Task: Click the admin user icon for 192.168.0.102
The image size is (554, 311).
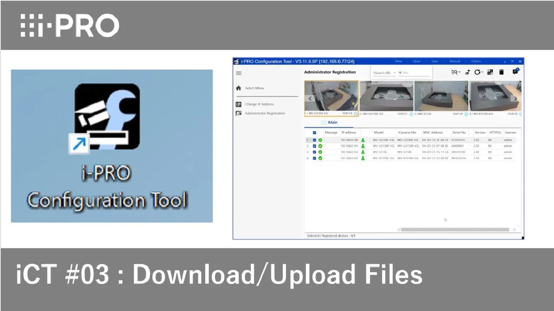Action: coord(363,152)
